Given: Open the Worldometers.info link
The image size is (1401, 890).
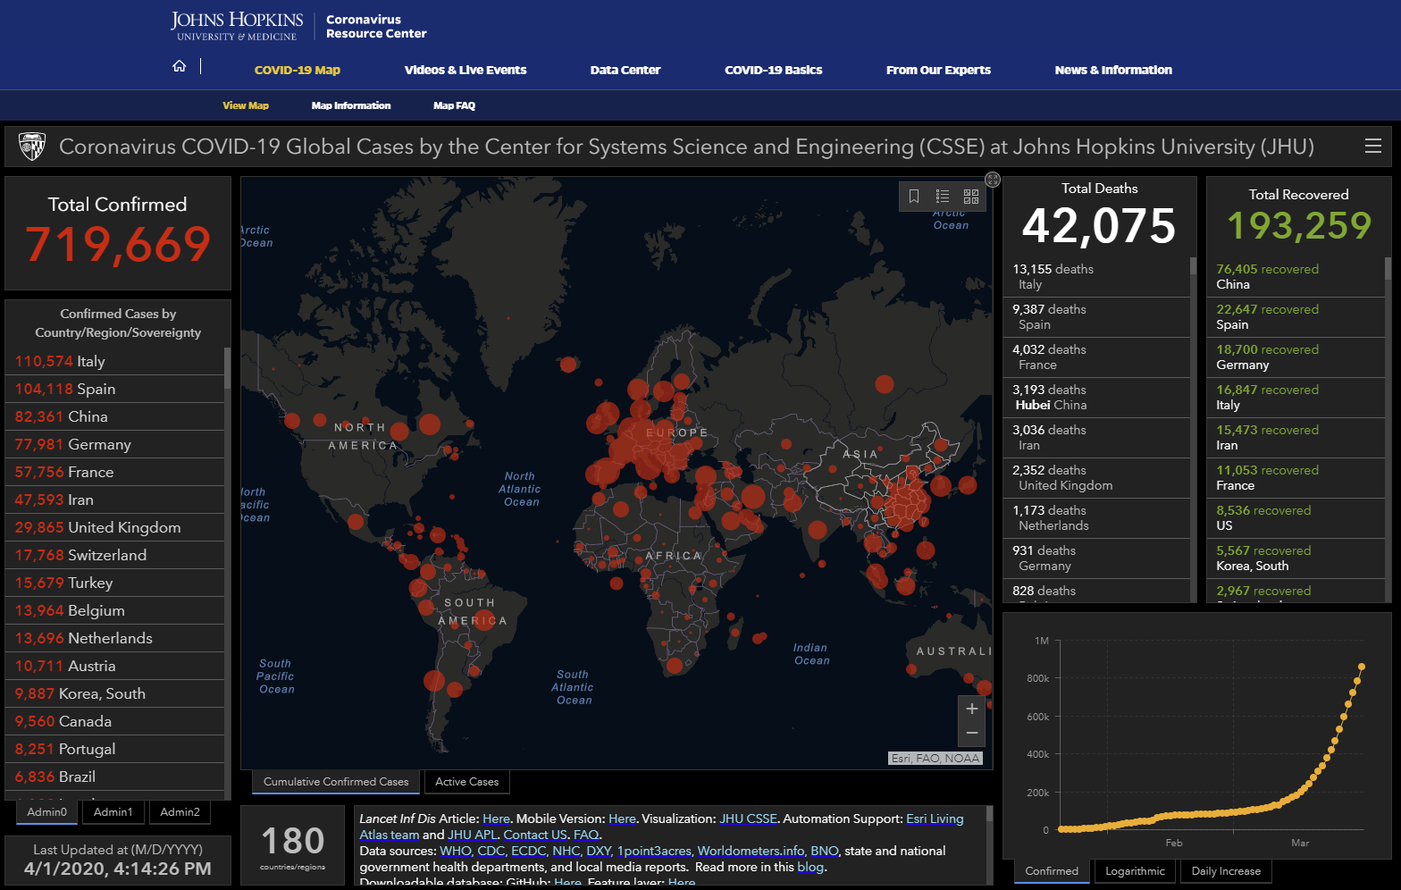Looking at the screenshot, I should click(751, 851).
